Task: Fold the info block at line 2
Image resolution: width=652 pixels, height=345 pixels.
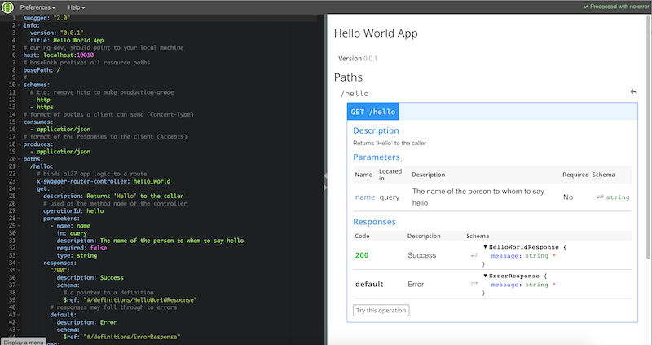Action: (19, 25)
